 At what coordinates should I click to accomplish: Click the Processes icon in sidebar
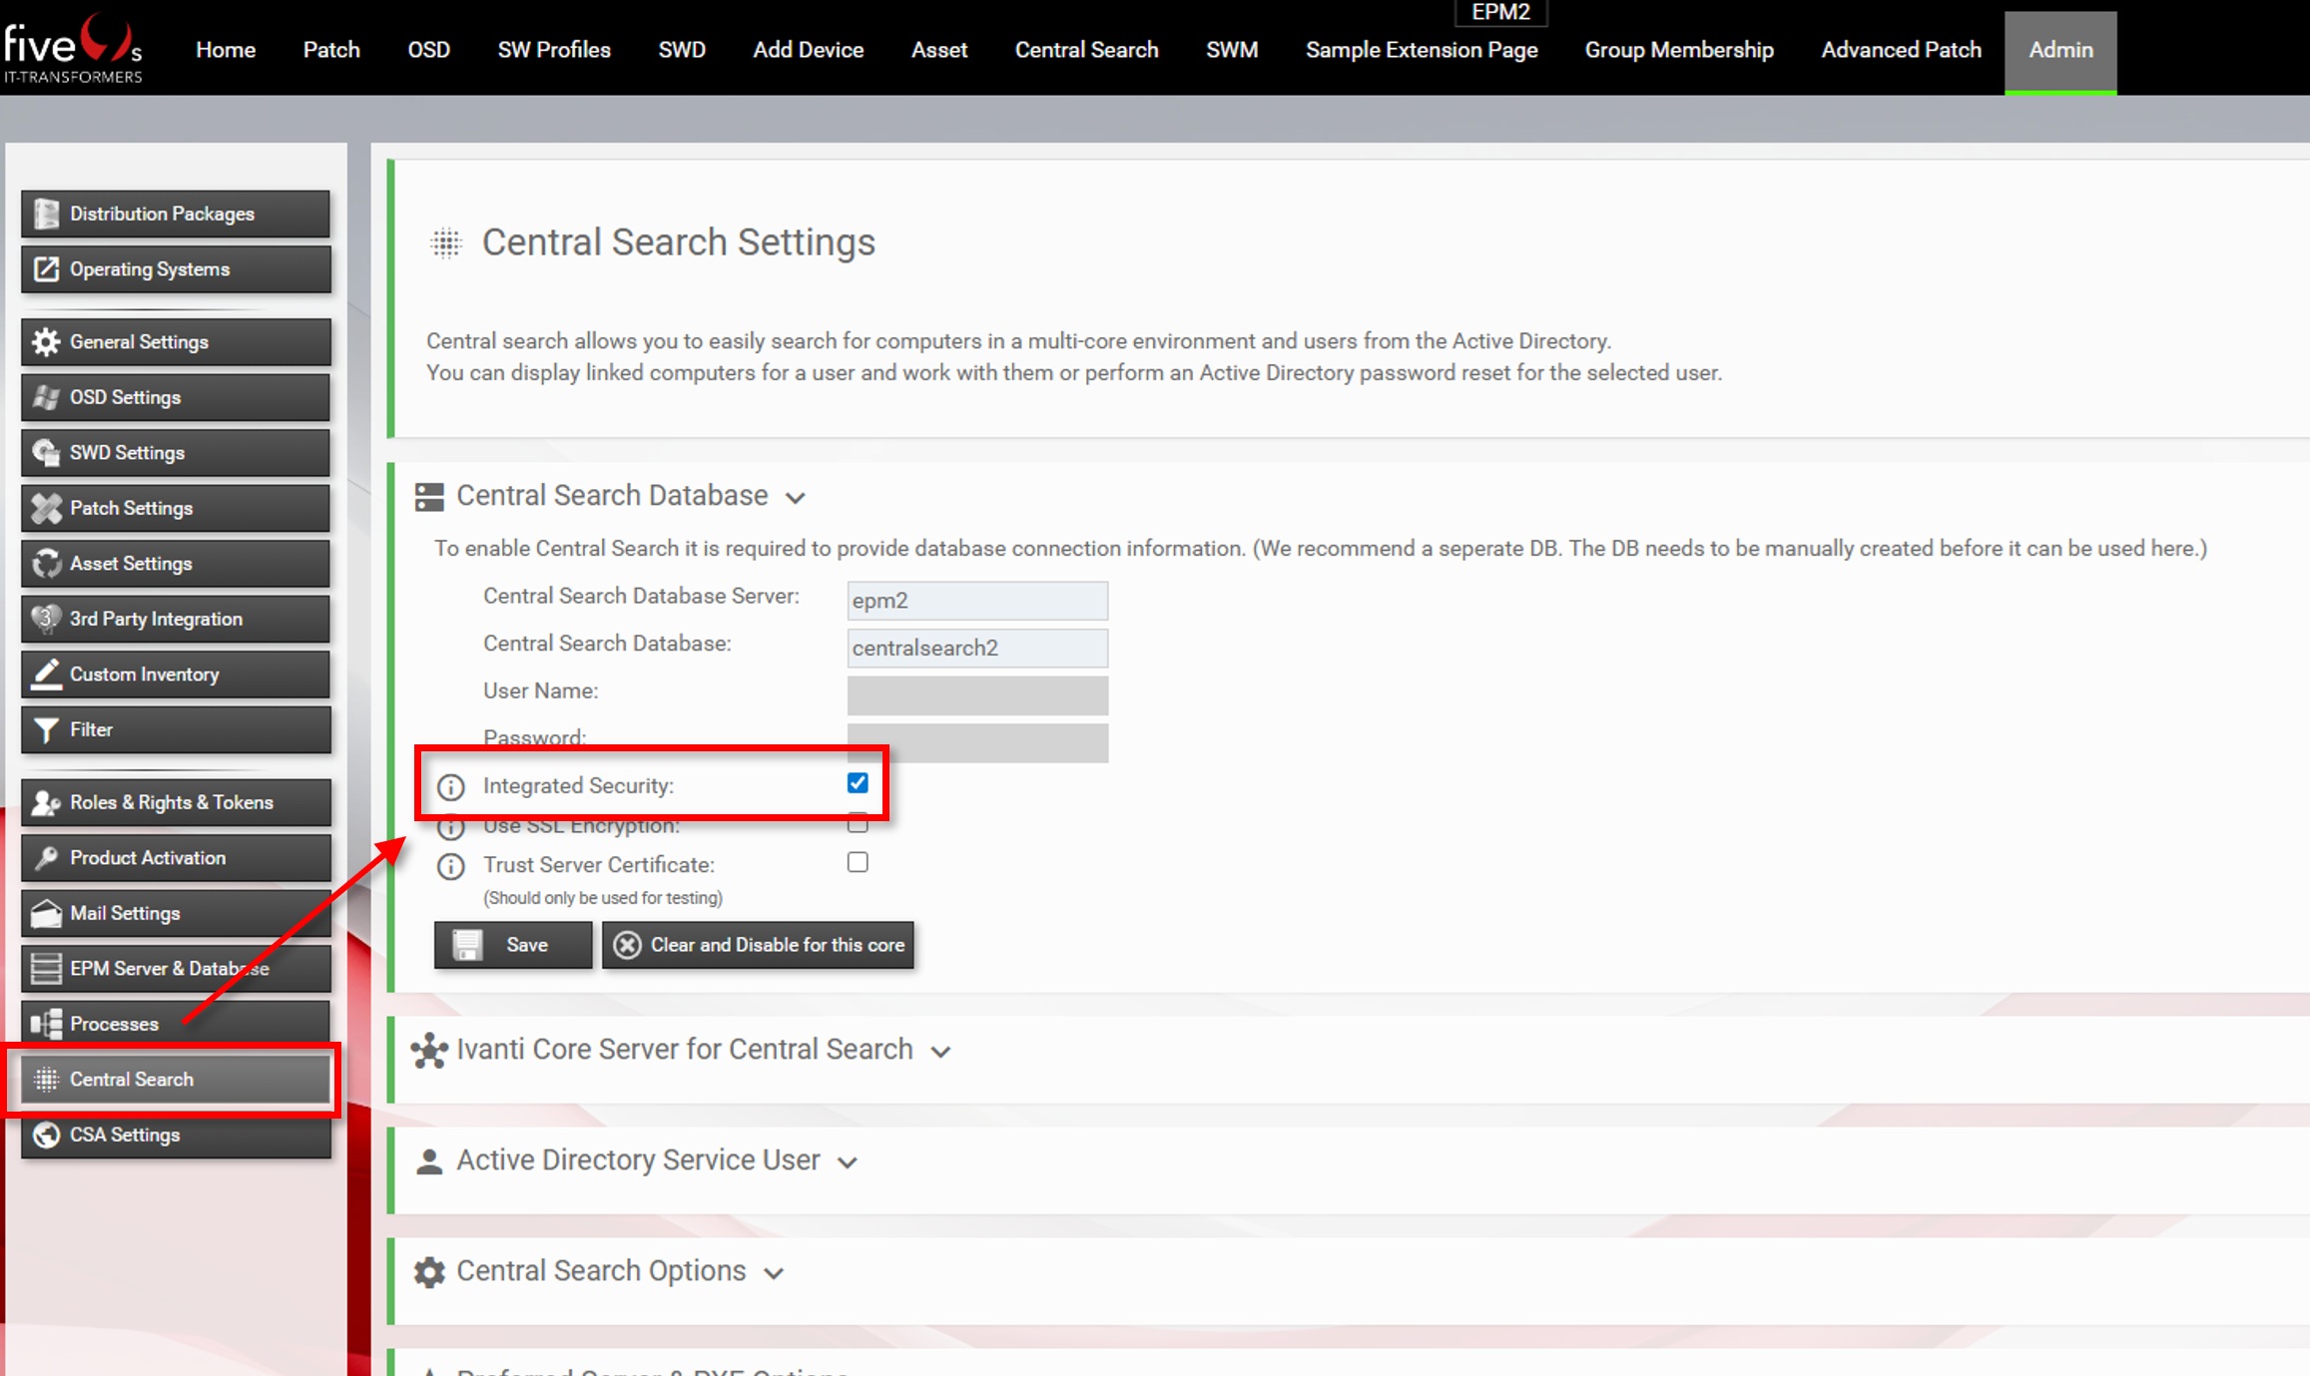(x=46, y=1024)
